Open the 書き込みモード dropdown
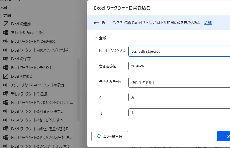 (x=179, y=82)
